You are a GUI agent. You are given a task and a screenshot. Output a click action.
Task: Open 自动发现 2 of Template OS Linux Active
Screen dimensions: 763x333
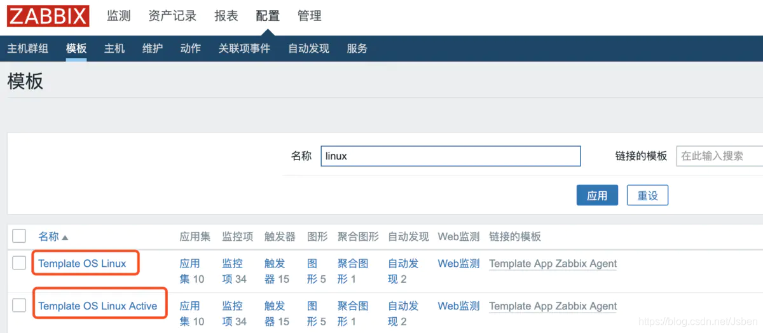403,313
